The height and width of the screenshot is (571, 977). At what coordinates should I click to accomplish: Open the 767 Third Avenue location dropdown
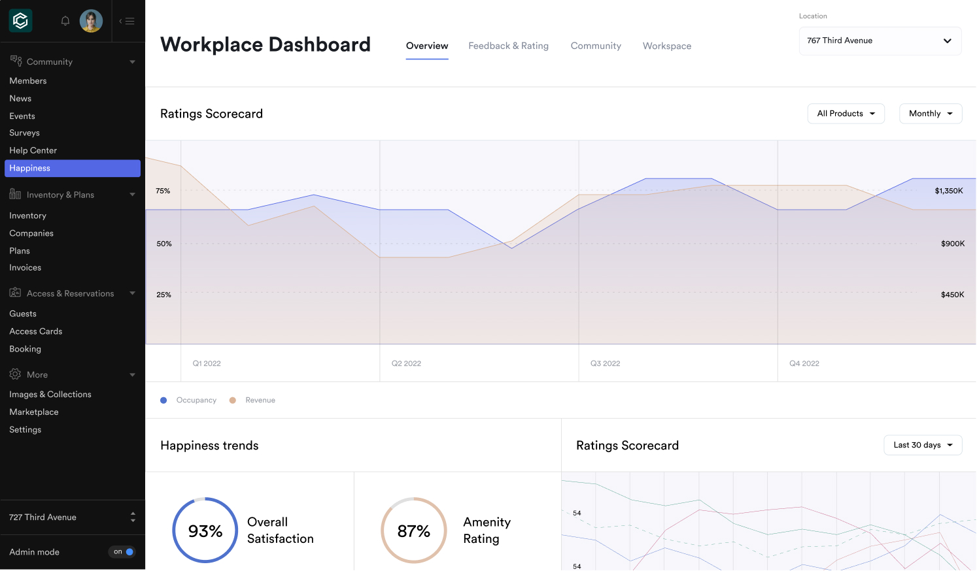coord(880,41)
